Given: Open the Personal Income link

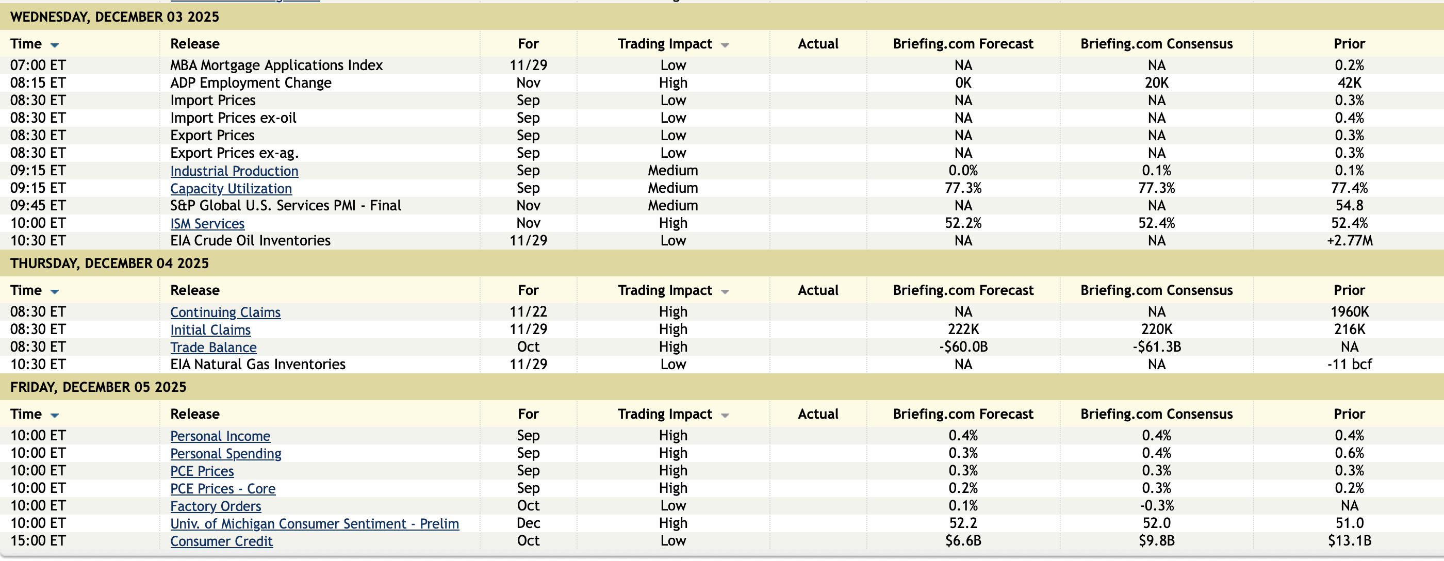Looking at the screenshot, I should [220, 436].
